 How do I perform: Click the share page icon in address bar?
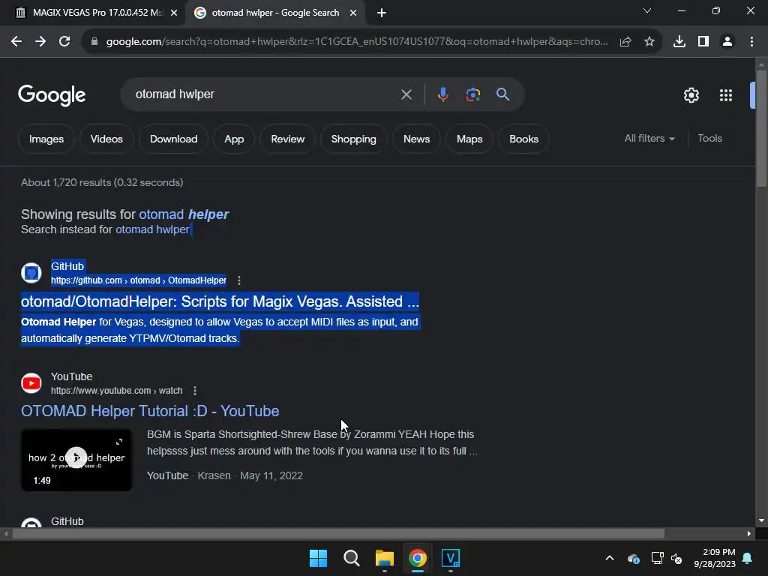click(625, 42)
